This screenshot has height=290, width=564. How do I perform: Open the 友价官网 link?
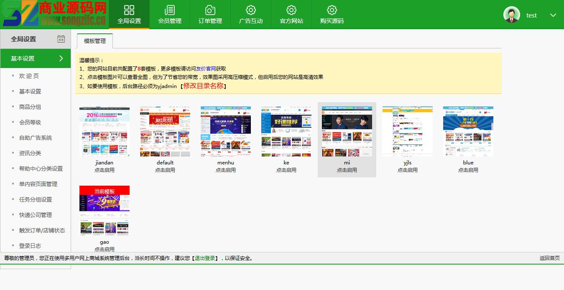(205, 68)
